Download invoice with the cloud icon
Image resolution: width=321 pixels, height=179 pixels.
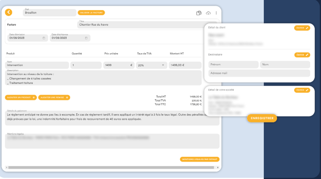tap(208, 13)
